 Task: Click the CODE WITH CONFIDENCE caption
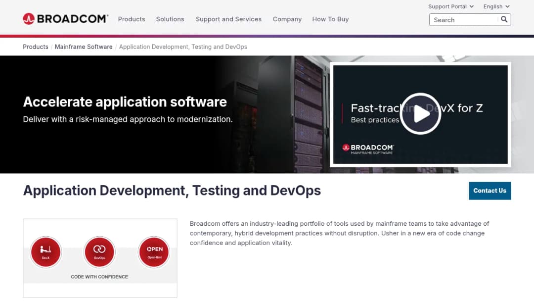point(99,277)
